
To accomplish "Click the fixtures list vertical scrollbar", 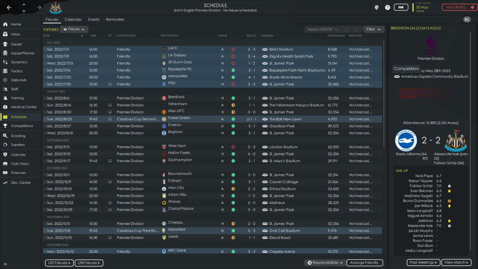I will pos(384,93).
